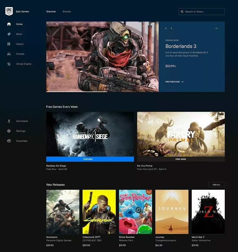Click View All new releases
238x252 pixels.
coord(216,185)
